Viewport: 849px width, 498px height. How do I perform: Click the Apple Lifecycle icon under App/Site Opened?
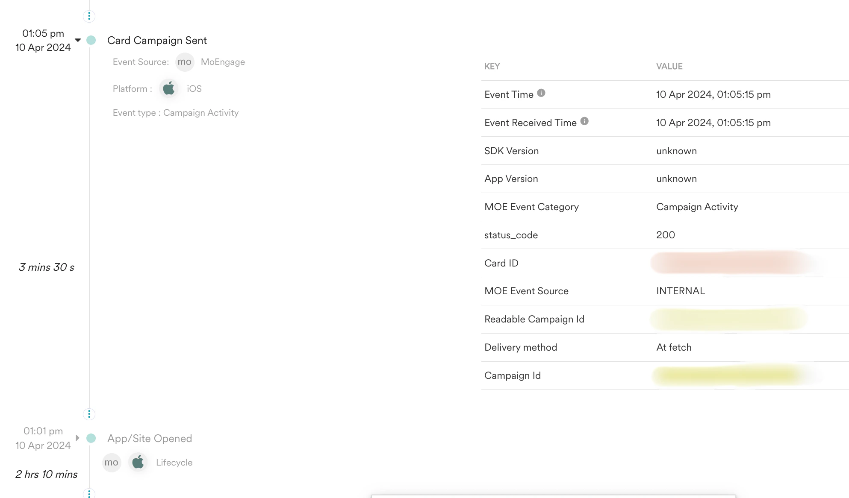pyautogui.click(x=138, y=462)
